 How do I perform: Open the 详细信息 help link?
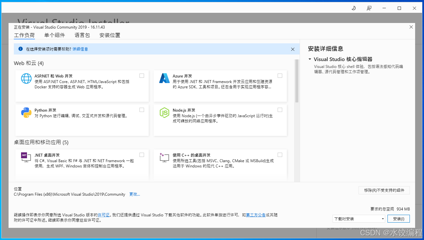80,49
